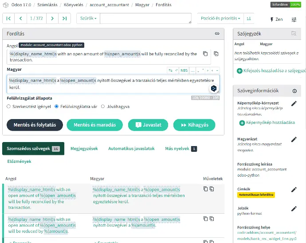The image size is (306, 243).
Task: Copy permalink icon in Fordítás header
Action: 217,34
